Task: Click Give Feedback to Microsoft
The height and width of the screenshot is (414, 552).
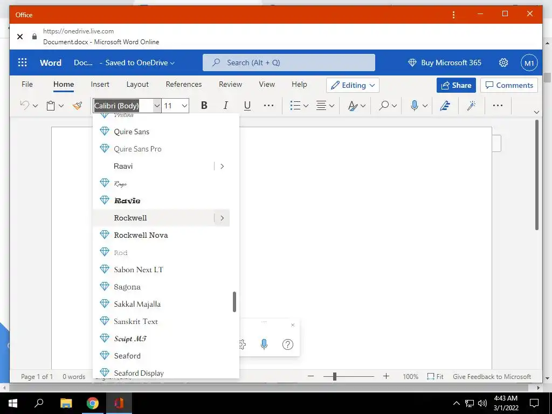Action: 492,376
